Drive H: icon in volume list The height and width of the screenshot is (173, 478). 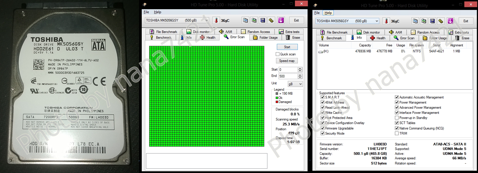[x=321, y=52]
